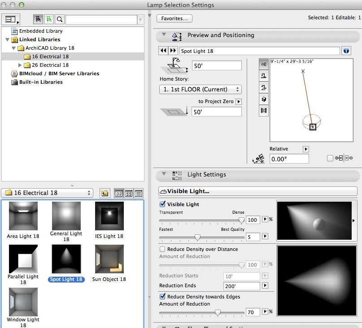Click the search go arrow button

click(x=140, y=19)
